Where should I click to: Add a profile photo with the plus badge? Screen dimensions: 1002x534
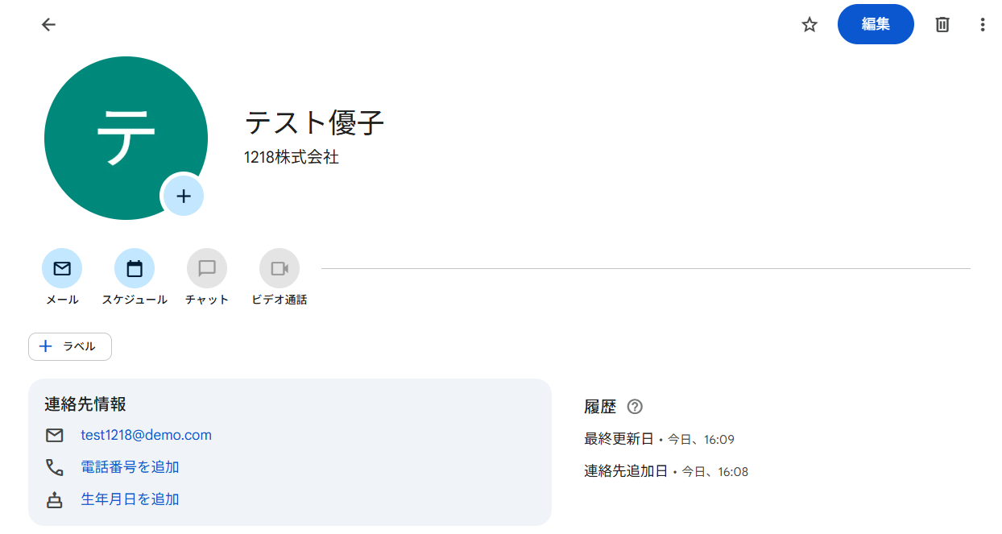pyautogui.click(x=183, y=196)
